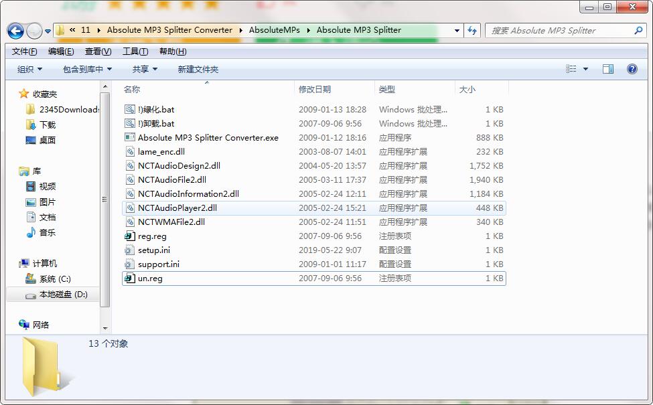Click the !)卸载.bat file icon
Image resolution: width=653 pixels, height=405 pixels.
129,124
